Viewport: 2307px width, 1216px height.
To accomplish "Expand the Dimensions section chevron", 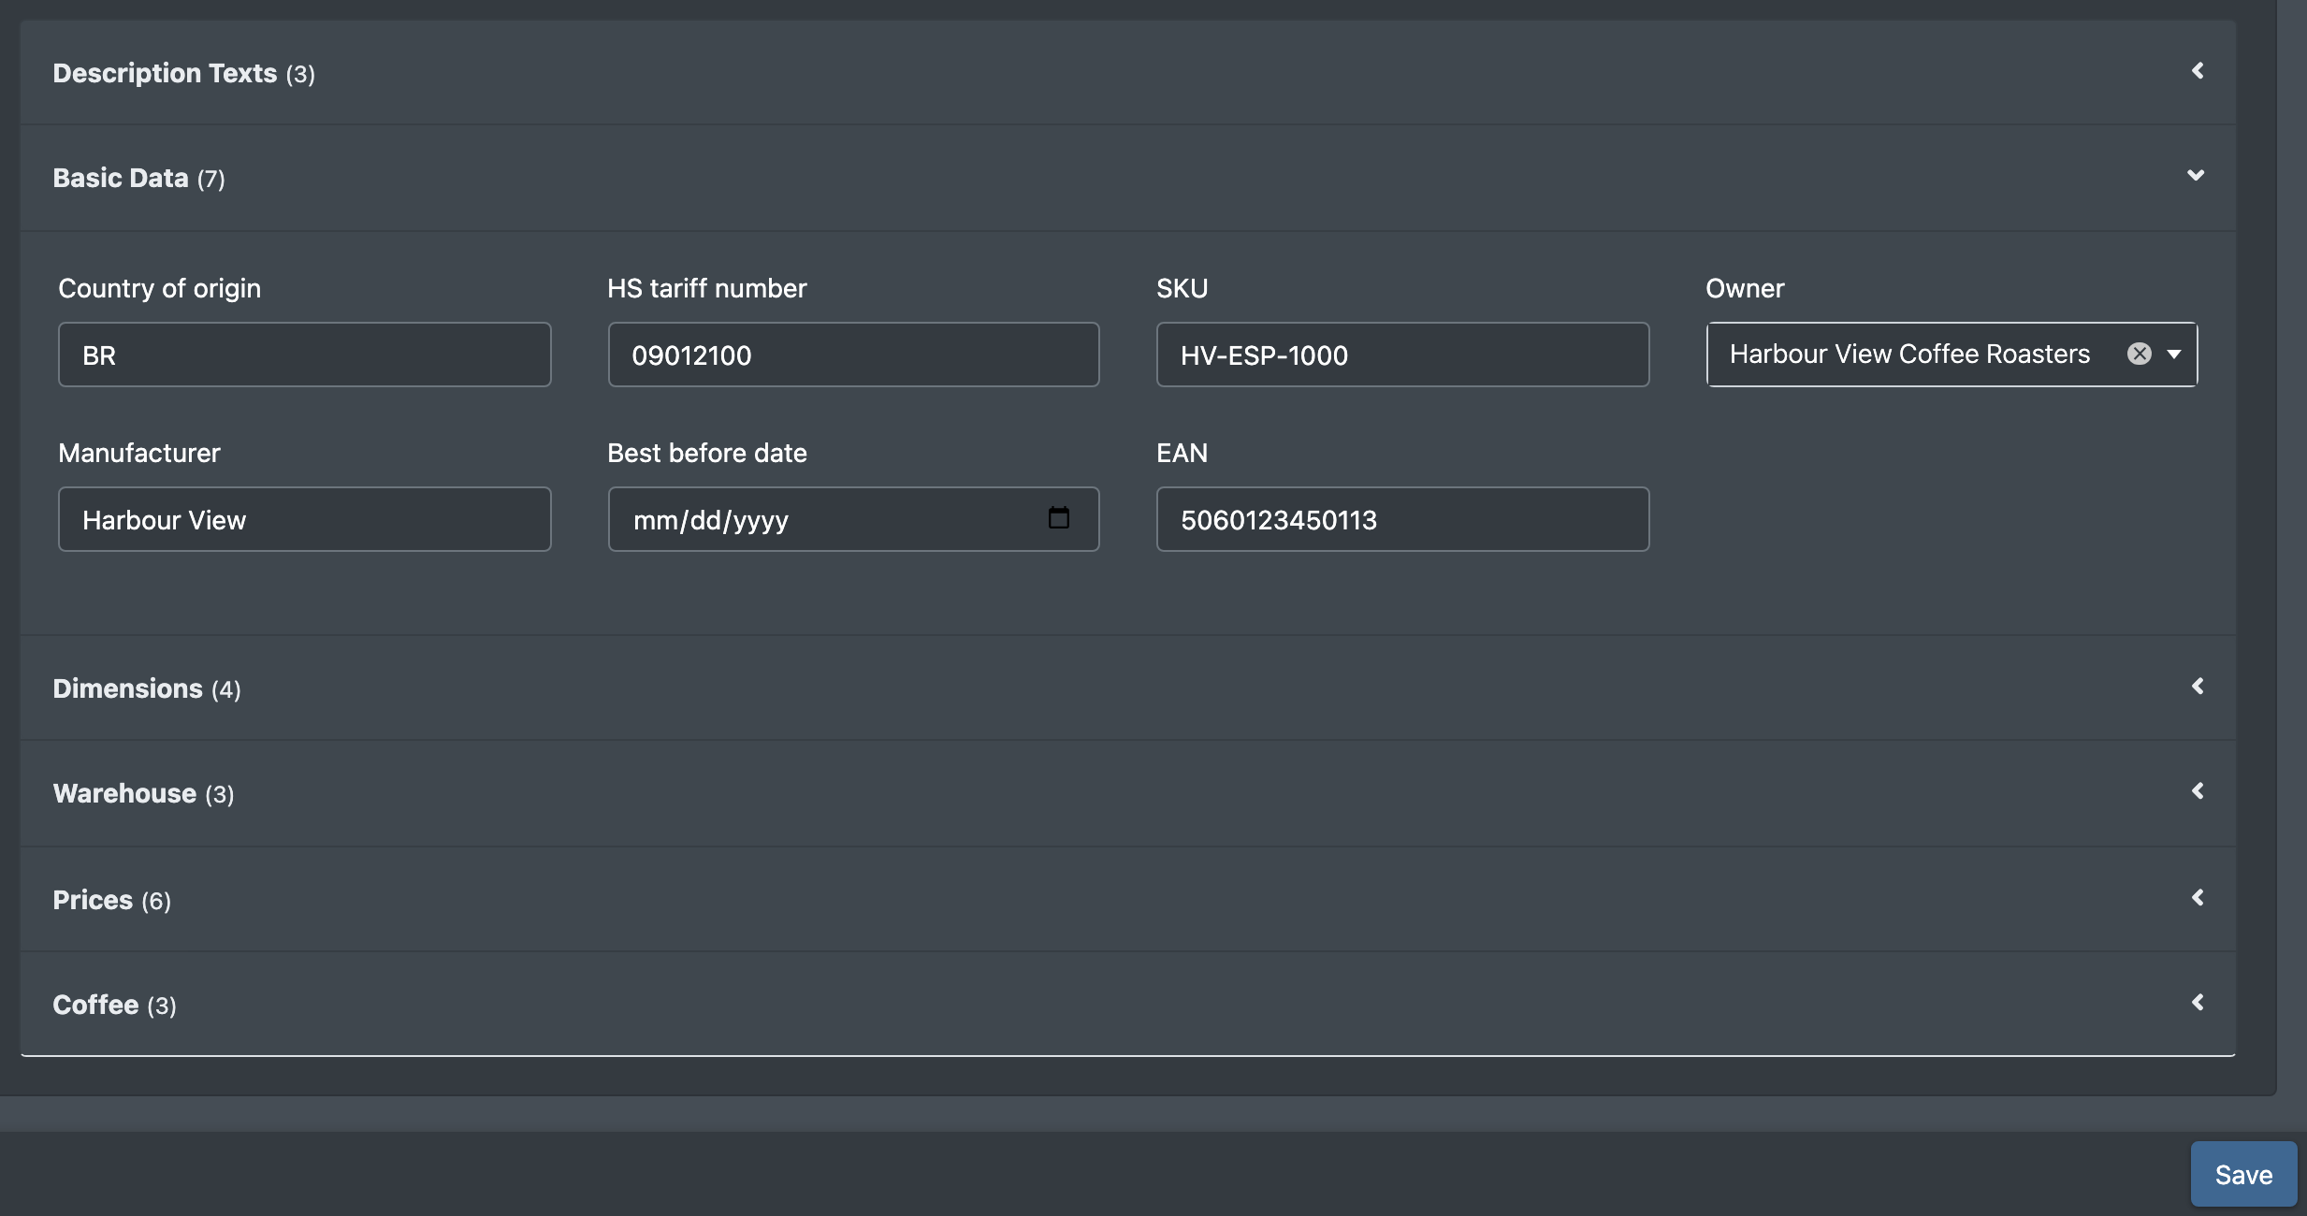I will click(x=2198, y=687).
